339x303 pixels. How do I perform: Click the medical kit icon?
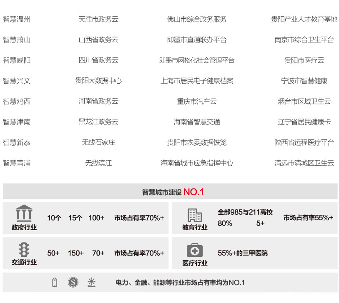point(194,250)
